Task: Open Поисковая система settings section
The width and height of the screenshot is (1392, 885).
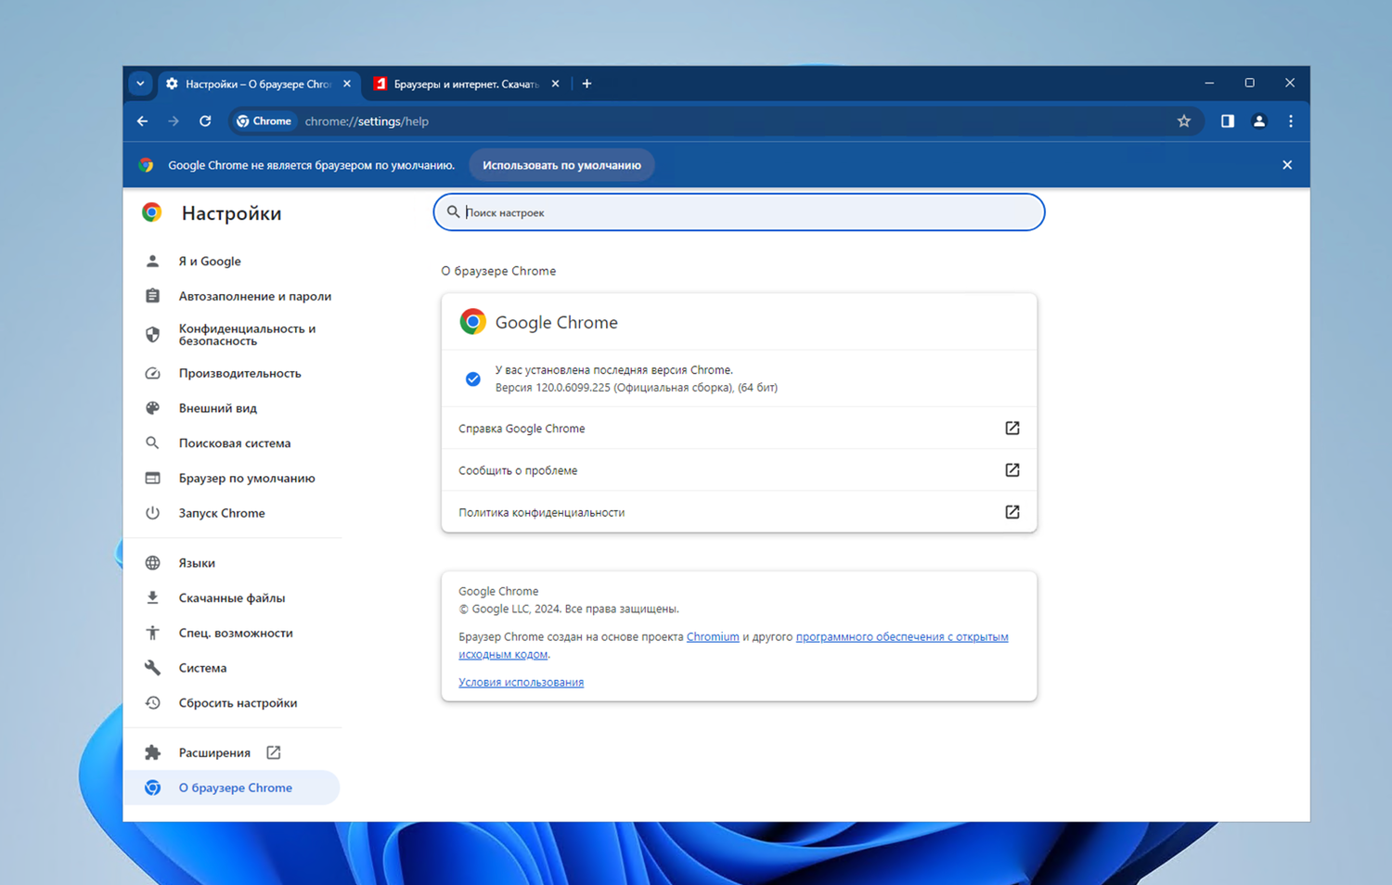Action: [x=232, y=443]
